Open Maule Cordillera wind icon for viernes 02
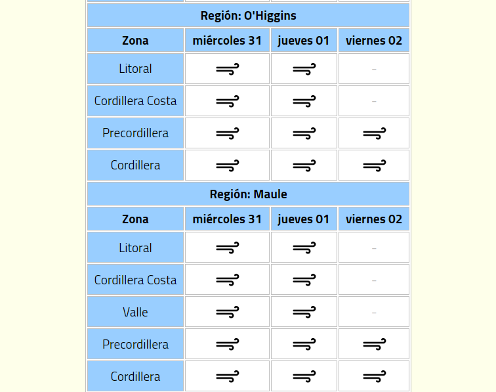 [x=374, y=376]
